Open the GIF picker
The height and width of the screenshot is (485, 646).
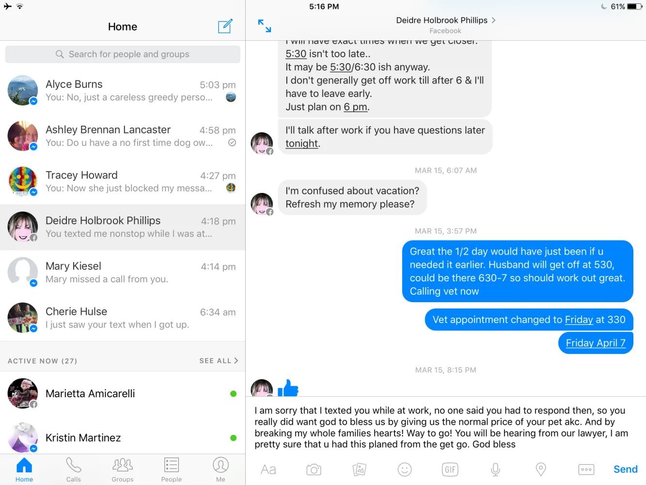point(450,469)
